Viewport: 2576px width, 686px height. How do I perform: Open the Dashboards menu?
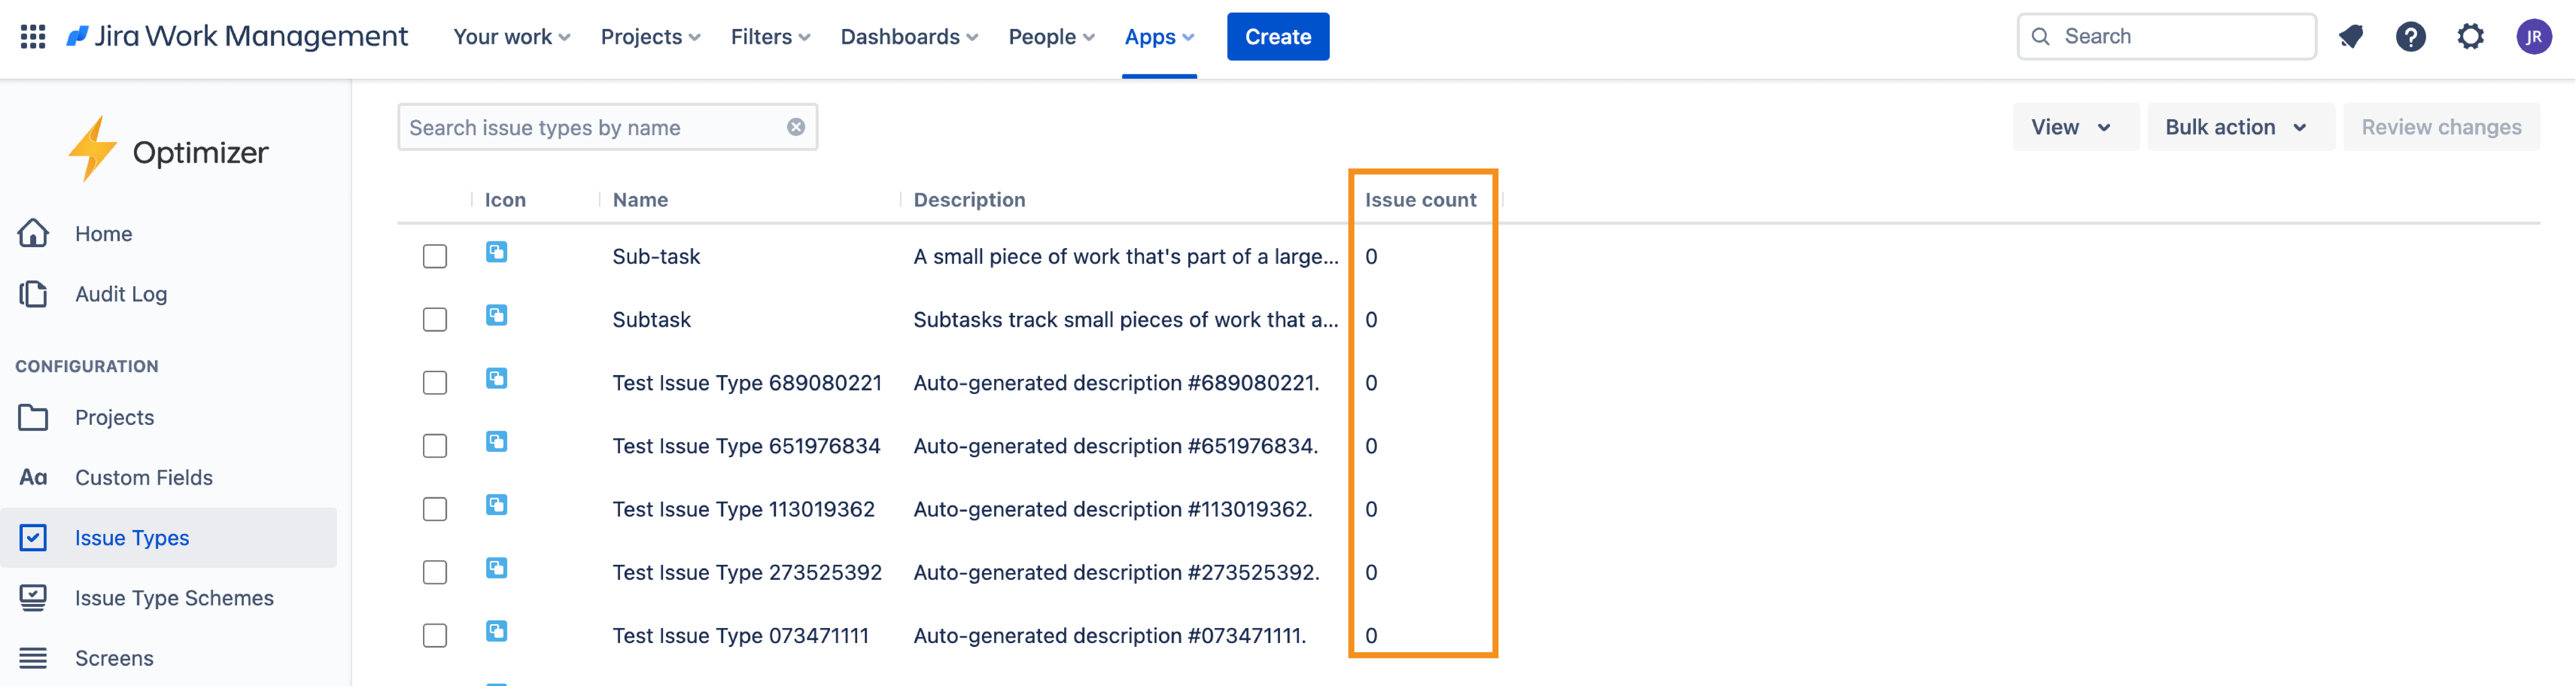coord(908,37)
